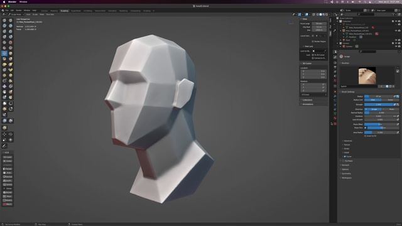Switch viewport to rendered shading
Image resolution: width=402 pixels, height=226 pixels.
click(327, 14)
